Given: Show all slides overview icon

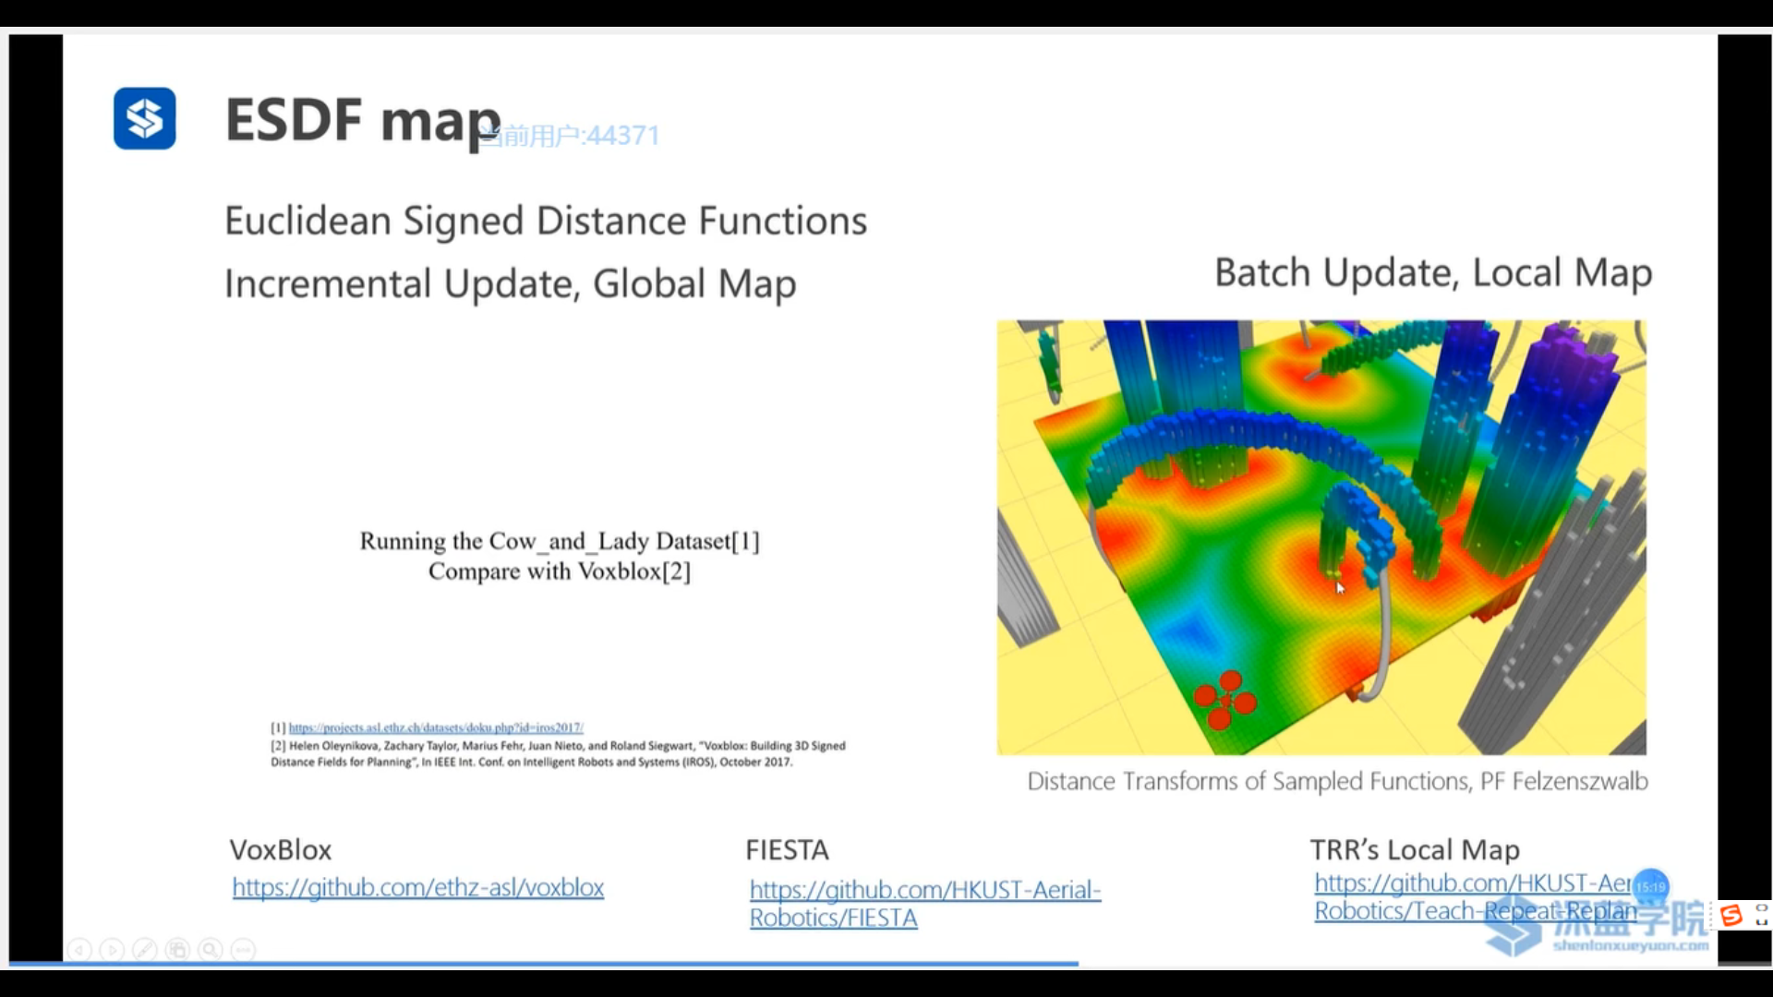Looking at the screenshot, I should (178, 949).
